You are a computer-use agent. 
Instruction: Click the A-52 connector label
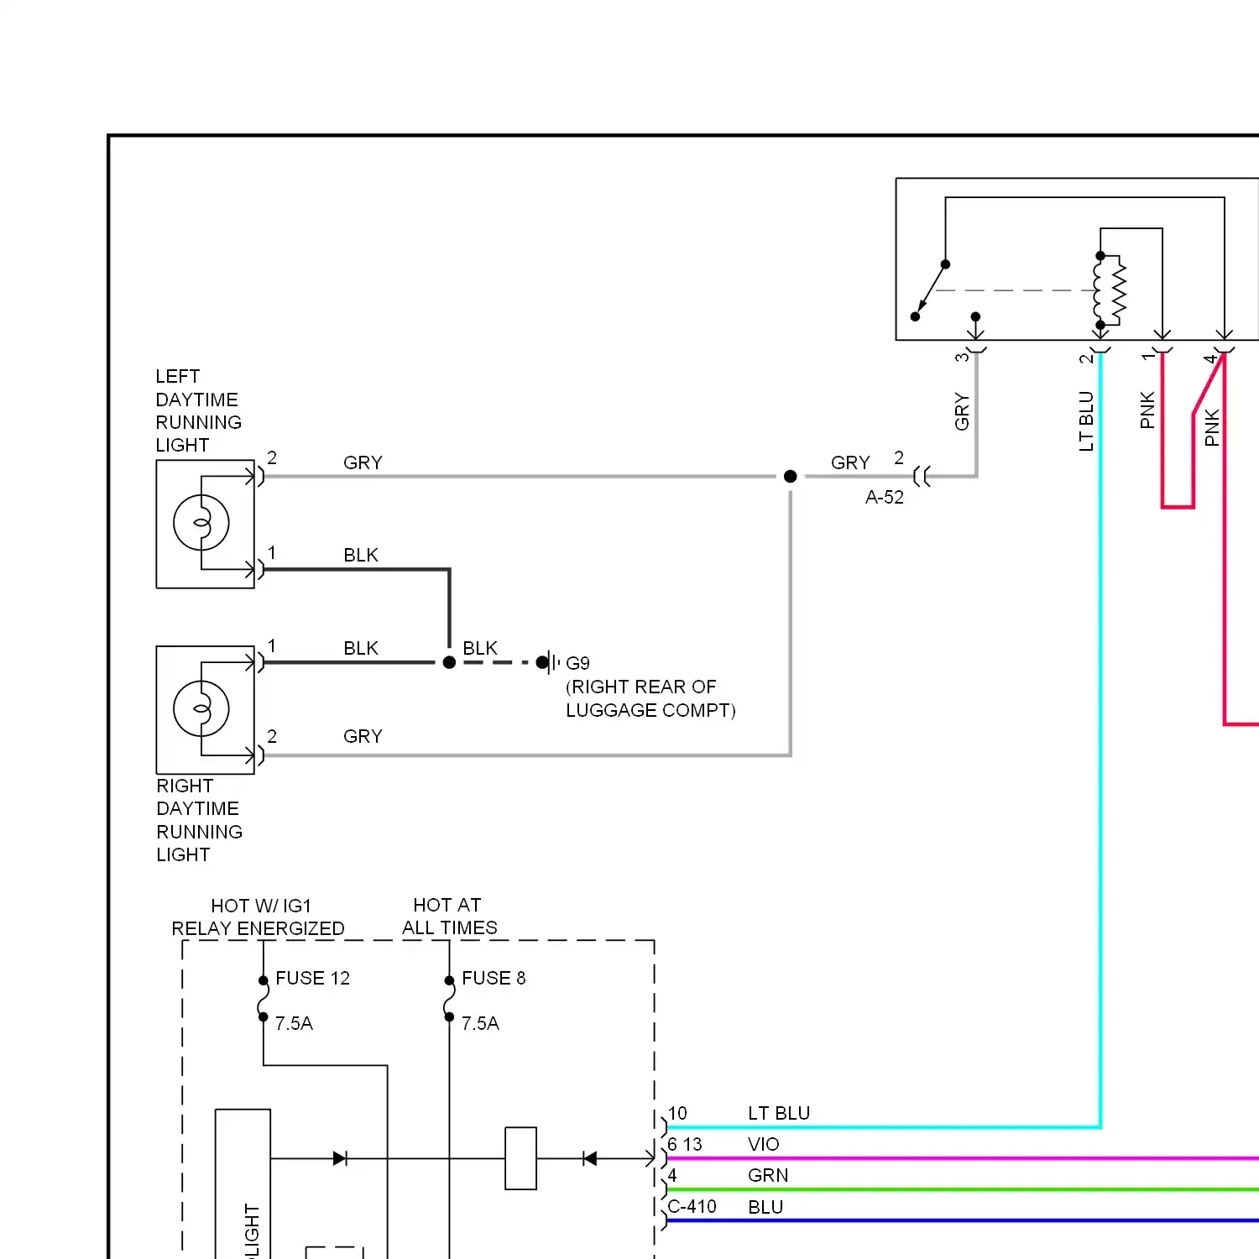click(x=885, y=497)
